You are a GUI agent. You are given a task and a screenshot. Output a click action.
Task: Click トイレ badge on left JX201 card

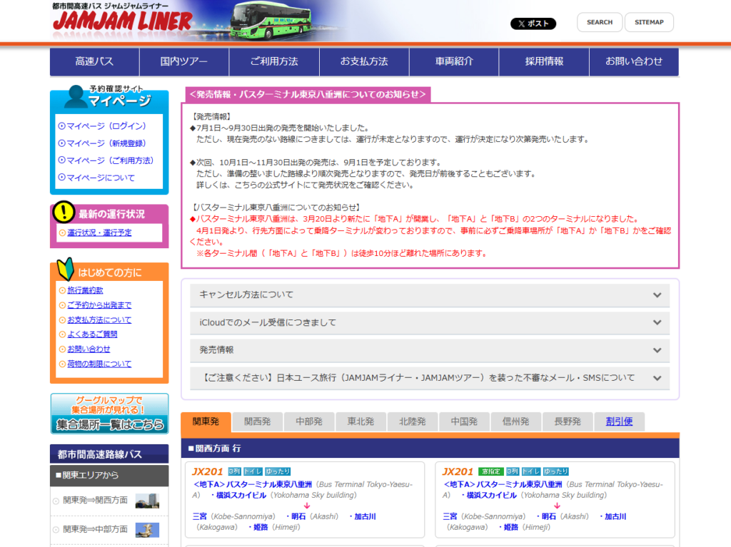tap(253, 472)
